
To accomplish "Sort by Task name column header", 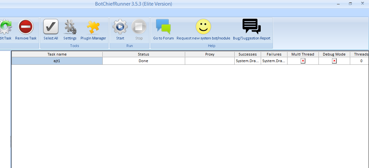I will [57, 54].
